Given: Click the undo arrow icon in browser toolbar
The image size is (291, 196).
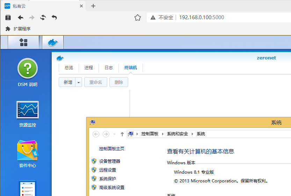Looking at the screenshot, I should [54, 17].
